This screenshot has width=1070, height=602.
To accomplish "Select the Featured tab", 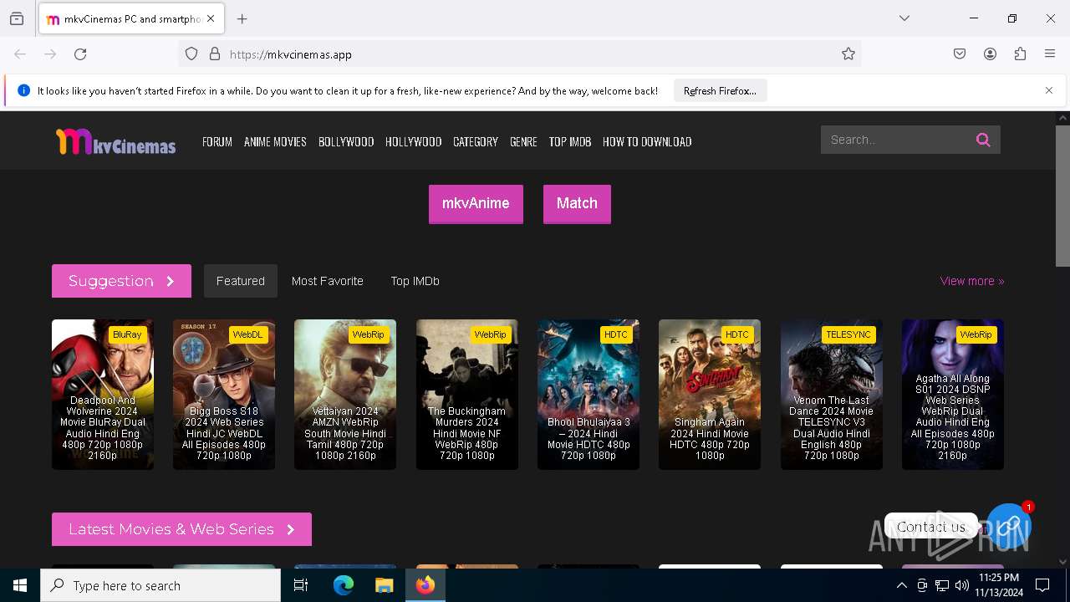I will tap(241, 281).
